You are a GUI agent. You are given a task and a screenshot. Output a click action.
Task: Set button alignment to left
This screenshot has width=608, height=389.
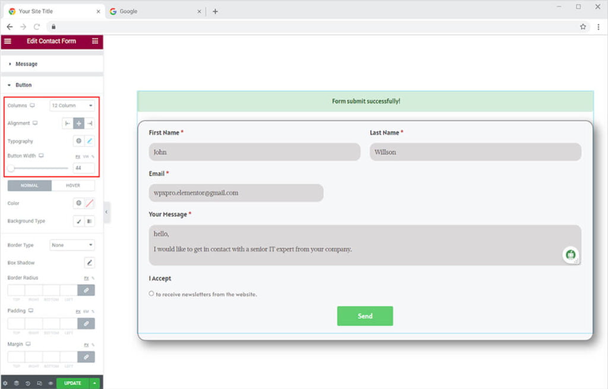pyautogui.click(x=68, y=124)
